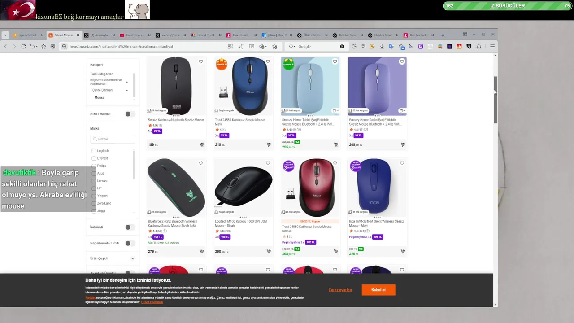Open the SpeechChat browser tab
The image size is (574, 323).
[x=28, y=35]
